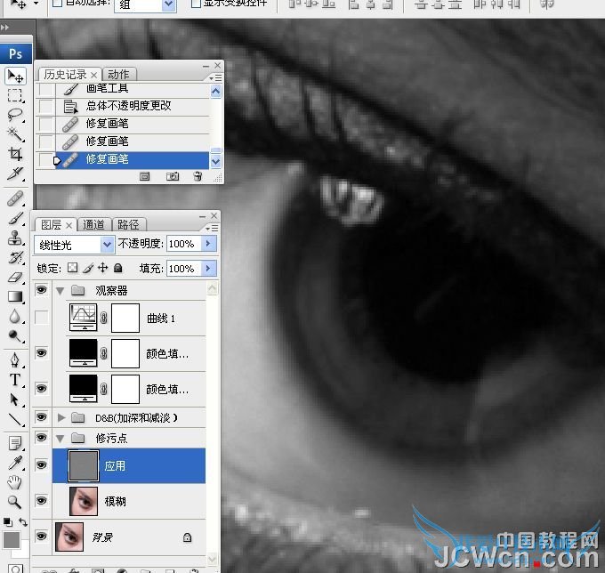This screenshot has height=573, width=605.
Task: Collapse the 修污点 group
Action: pyautogui.click(x=60, y=439)
